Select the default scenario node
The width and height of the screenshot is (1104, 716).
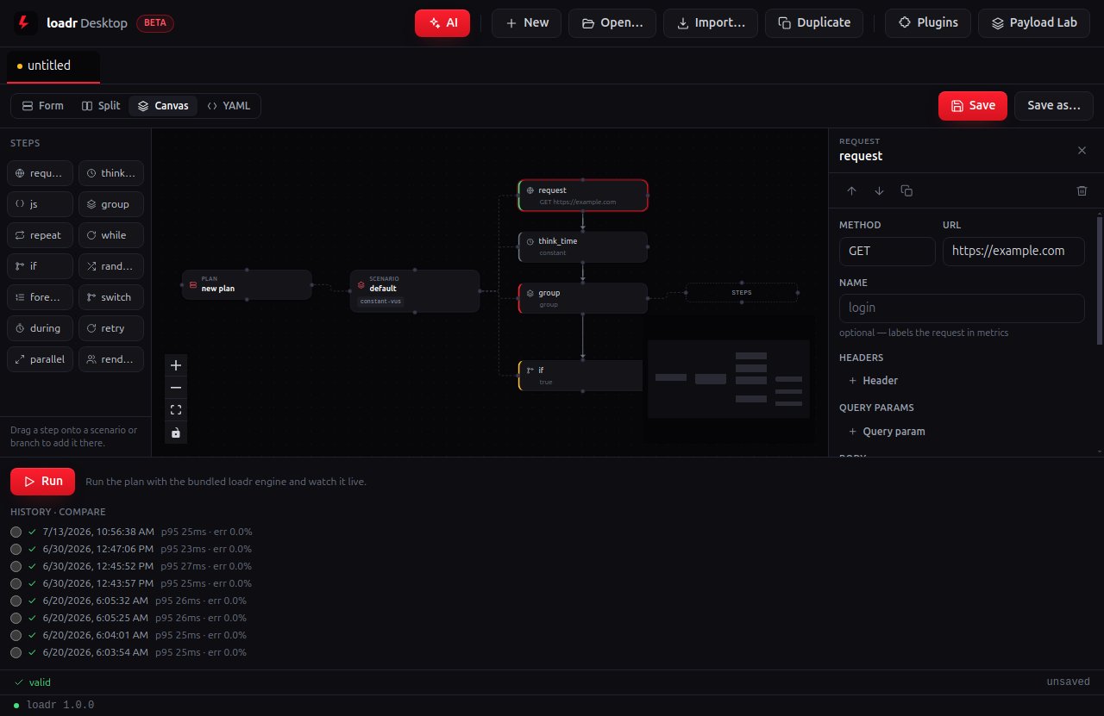(x=415, y=291)
